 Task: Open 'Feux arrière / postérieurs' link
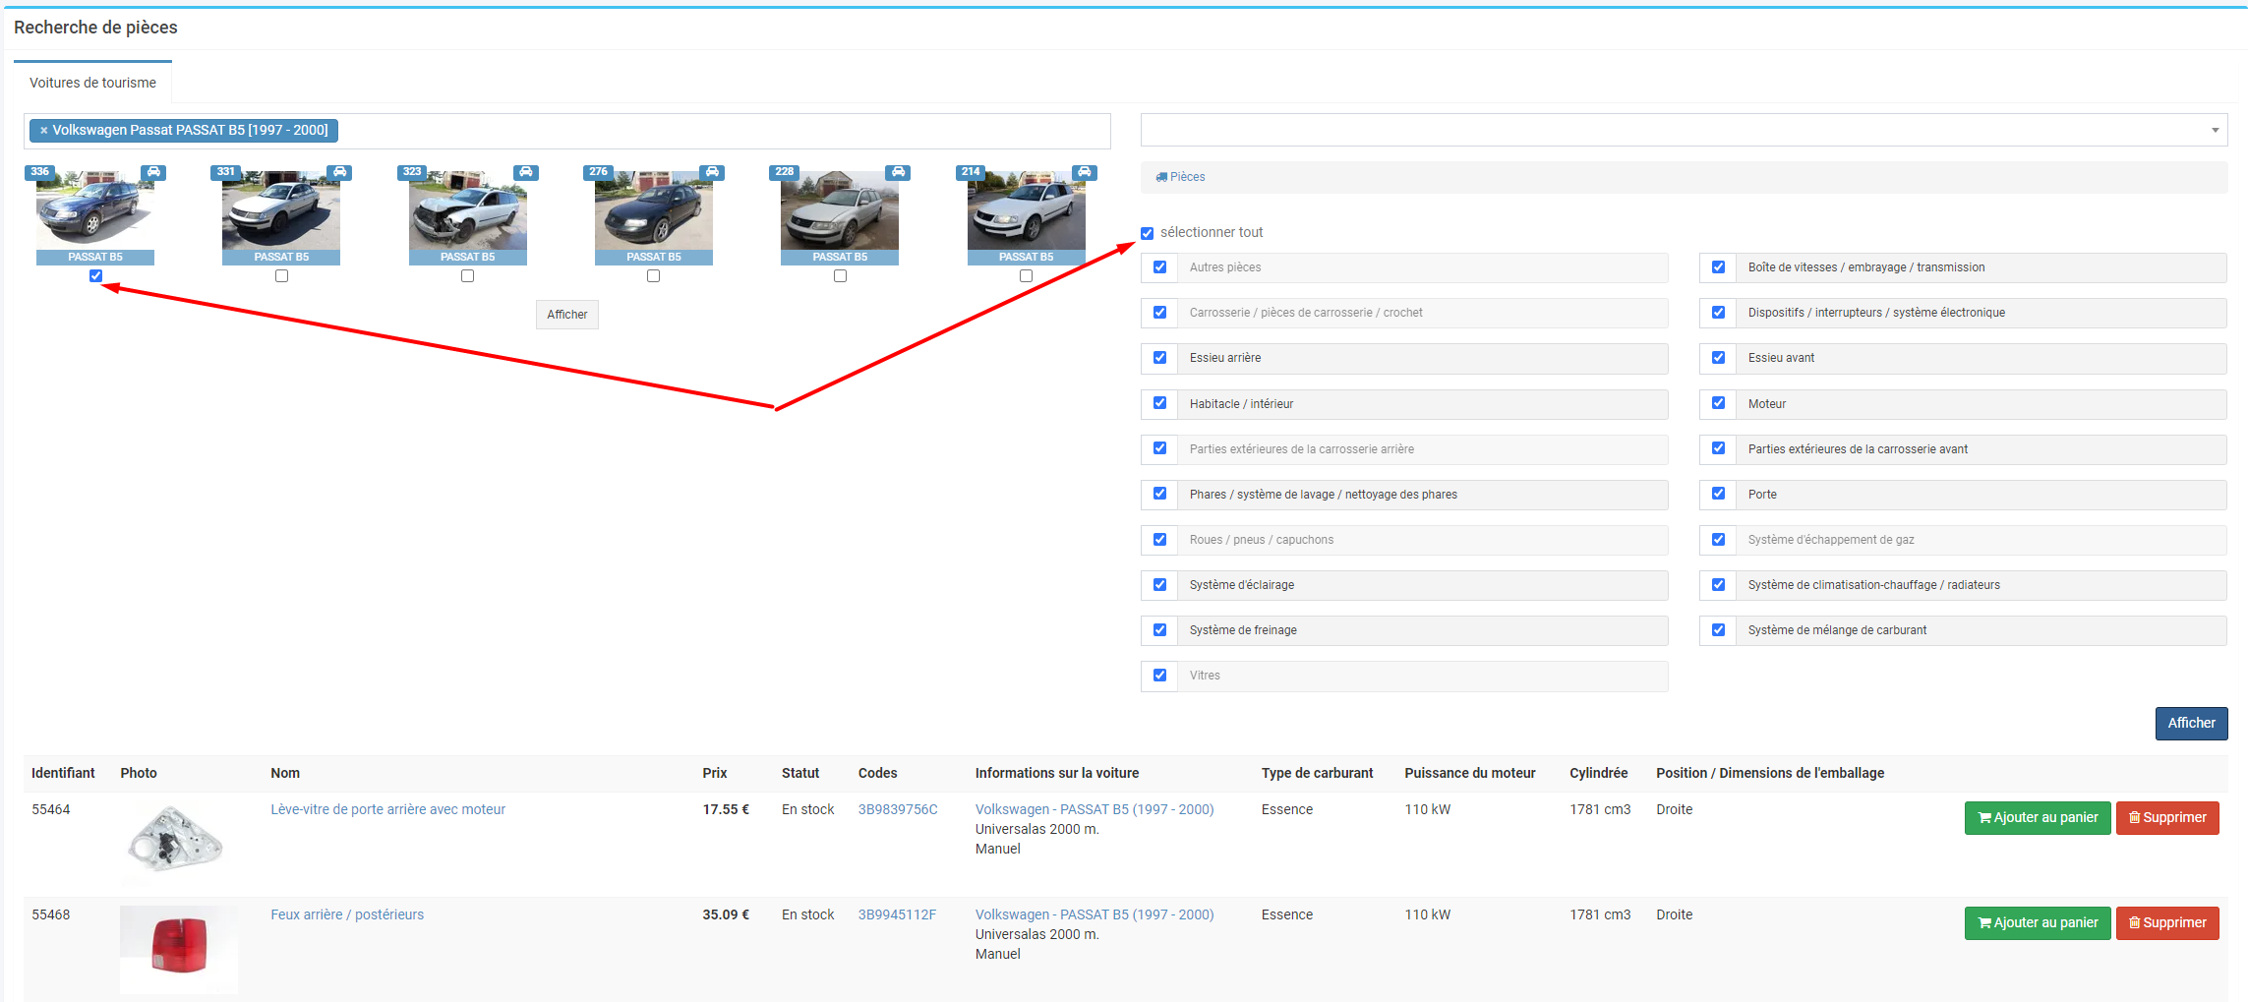(347, 915)
